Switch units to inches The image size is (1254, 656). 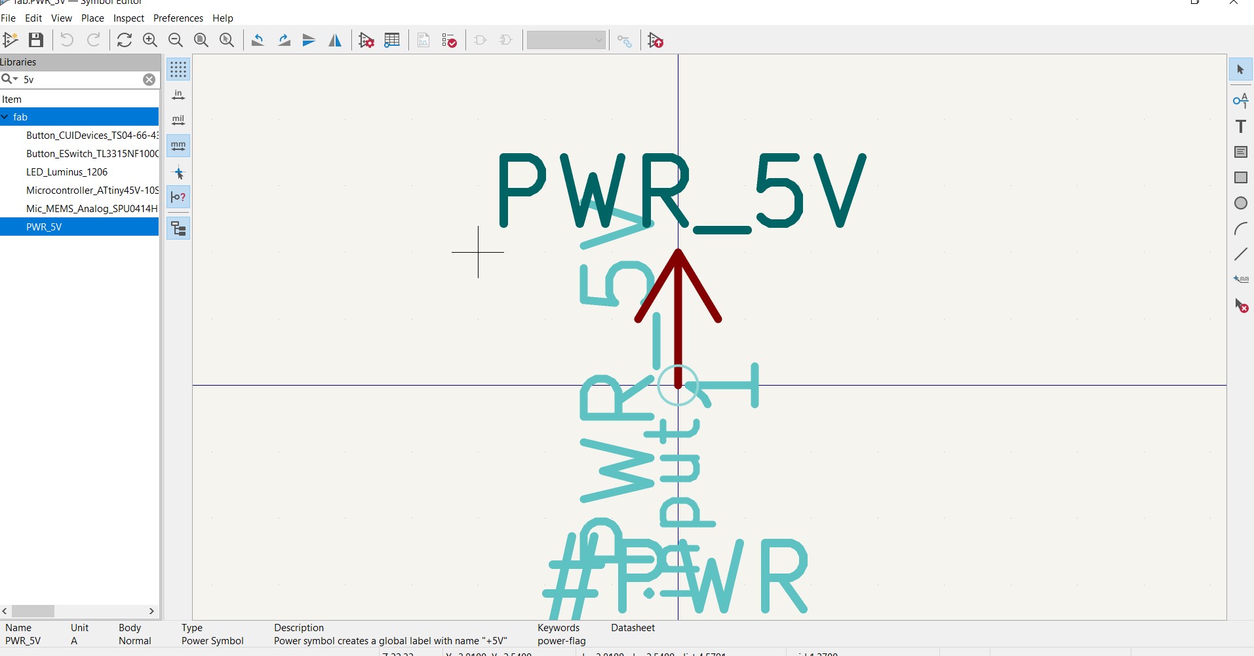point(178,95)
